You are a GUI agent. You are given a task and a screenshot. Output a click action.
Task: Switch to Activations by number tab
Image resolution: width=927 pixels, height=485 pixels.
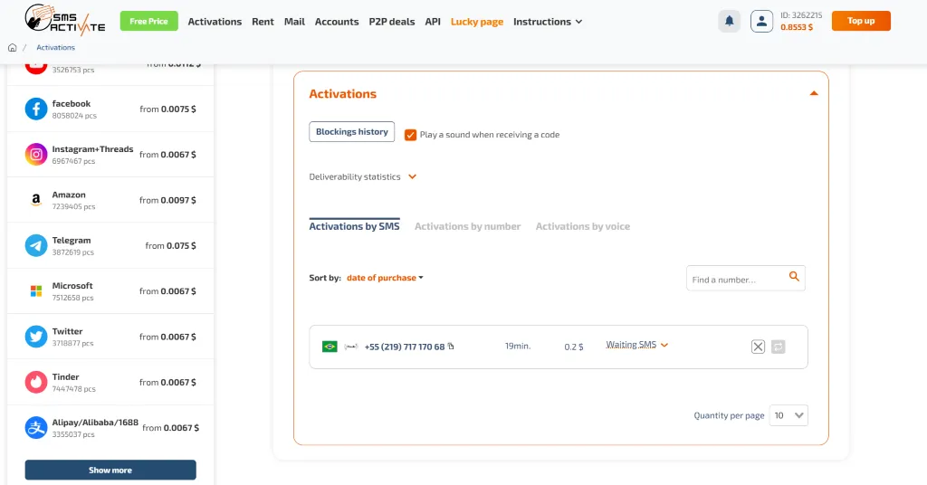coord(468,226)
